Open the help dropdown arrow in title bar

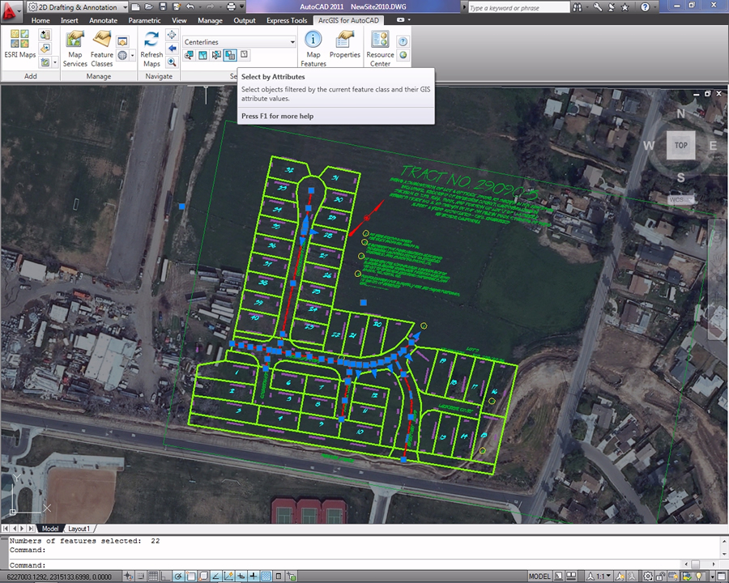(654, 7)
